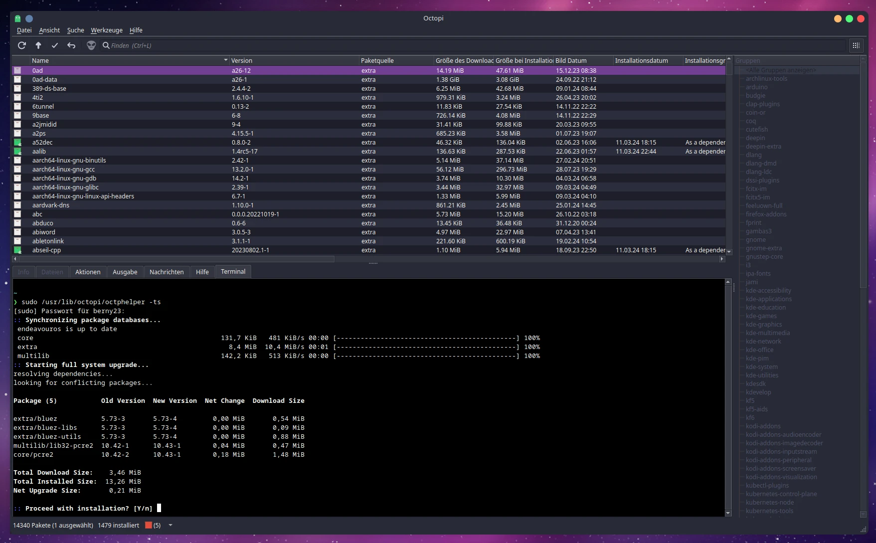This screenshot has width=876, height=543.
Task: Click the alien AUR helper icon
Action: pyautogui.click(x=91, y=45)
